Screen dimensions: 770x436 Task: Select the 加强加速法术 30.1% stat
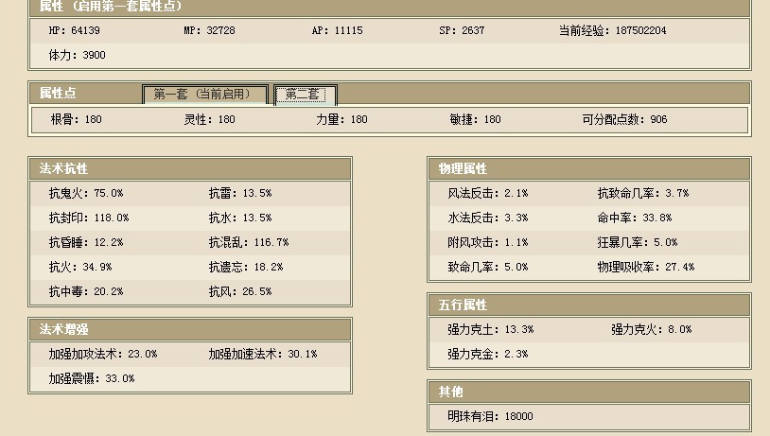pos(262,354)
